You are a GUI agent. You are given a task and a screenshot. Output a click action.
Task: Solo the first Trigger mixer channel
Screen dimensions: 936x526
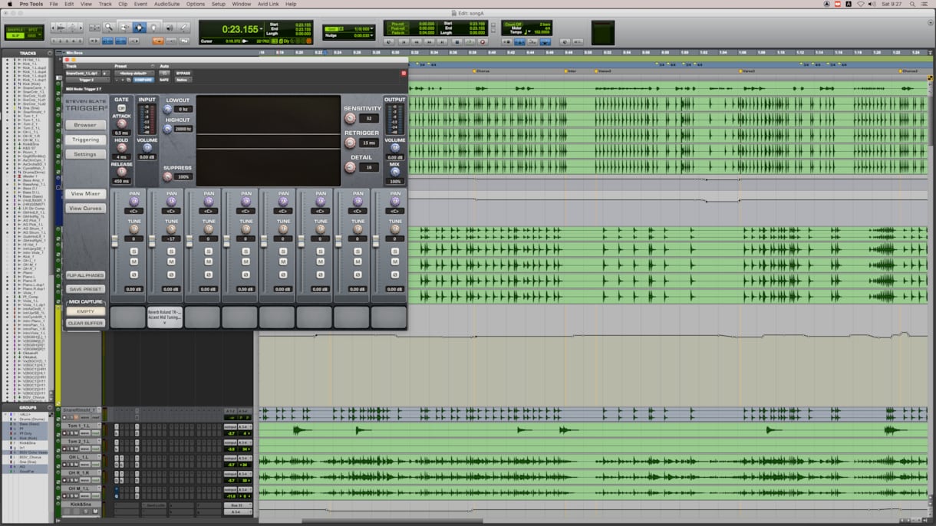[x=133, y=251]
